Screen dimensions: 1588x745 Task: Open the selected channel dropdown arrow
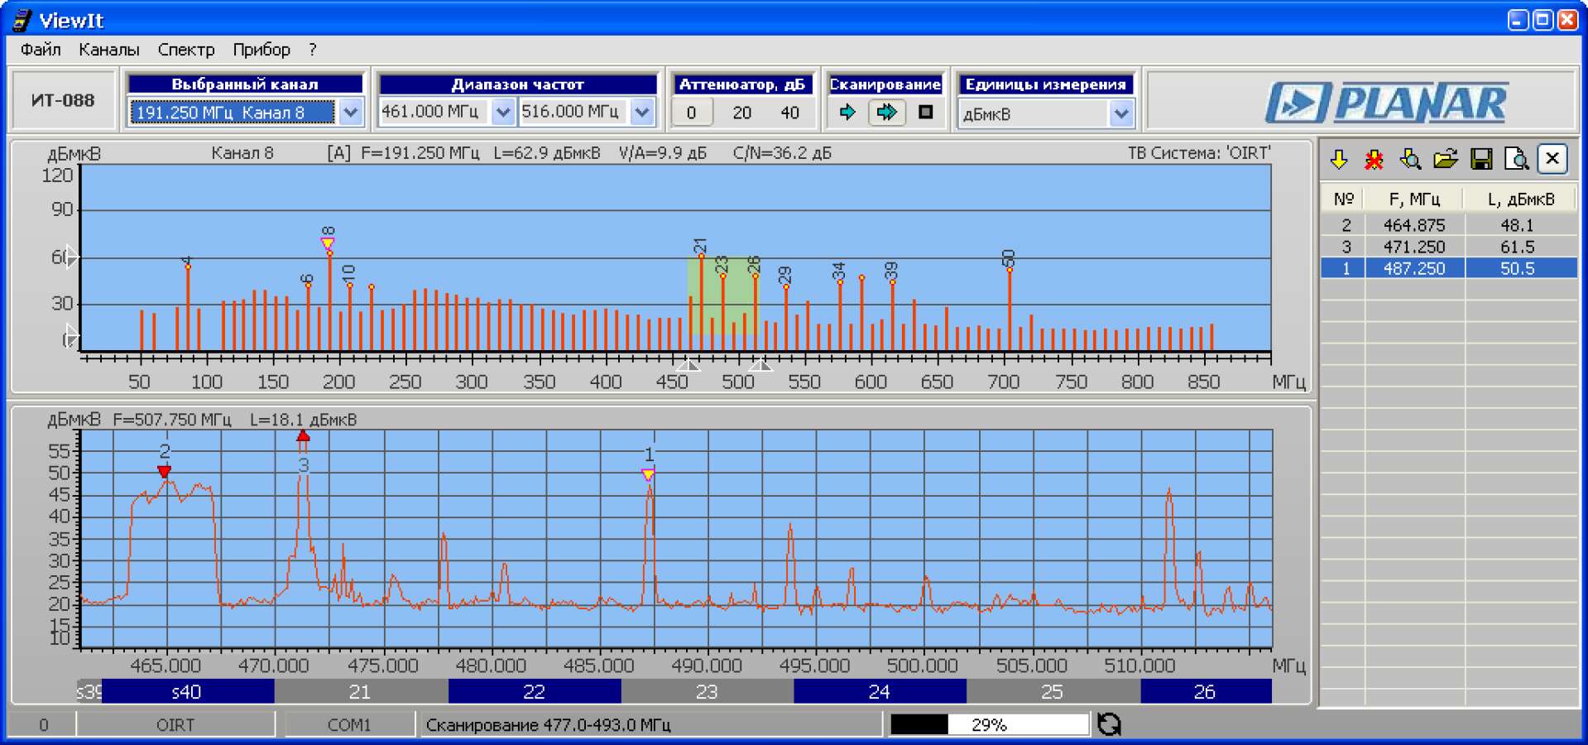click(x=351, y=113)
